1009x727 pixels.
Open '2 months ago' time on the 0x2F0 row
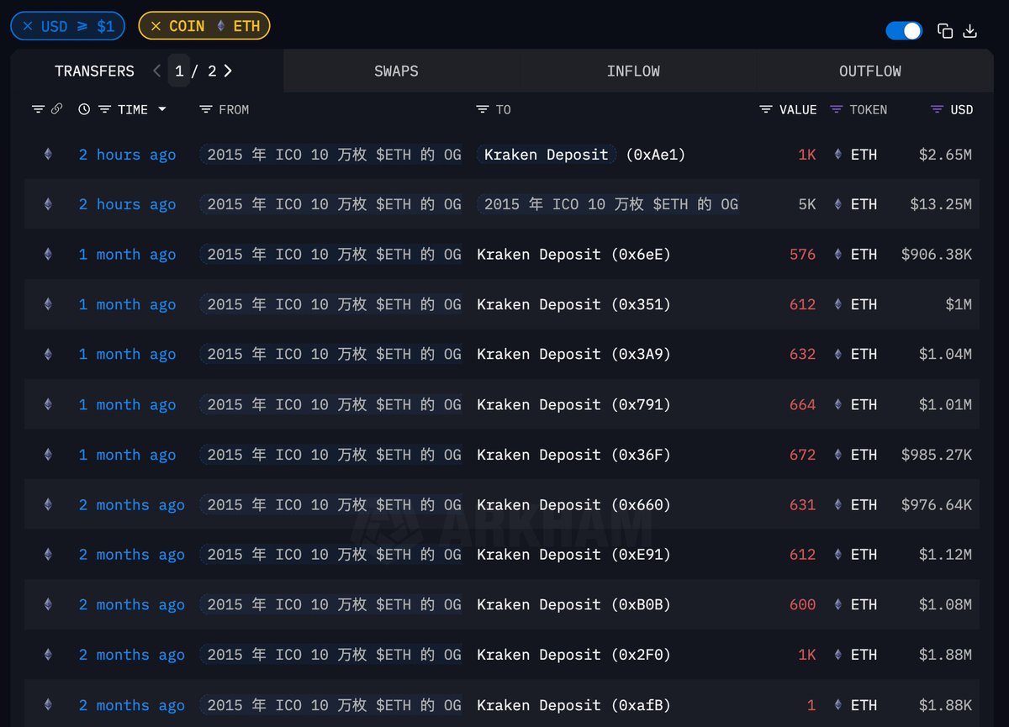pyautogui.click(x=131, y=656)
